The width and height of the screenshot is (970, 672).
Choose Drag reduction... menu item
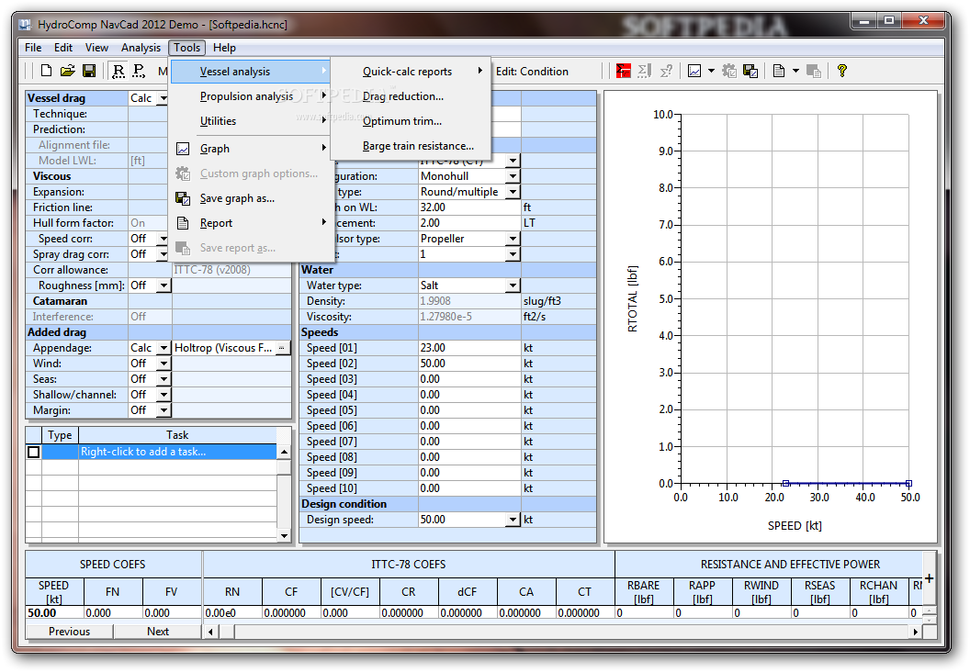[411, 96]
